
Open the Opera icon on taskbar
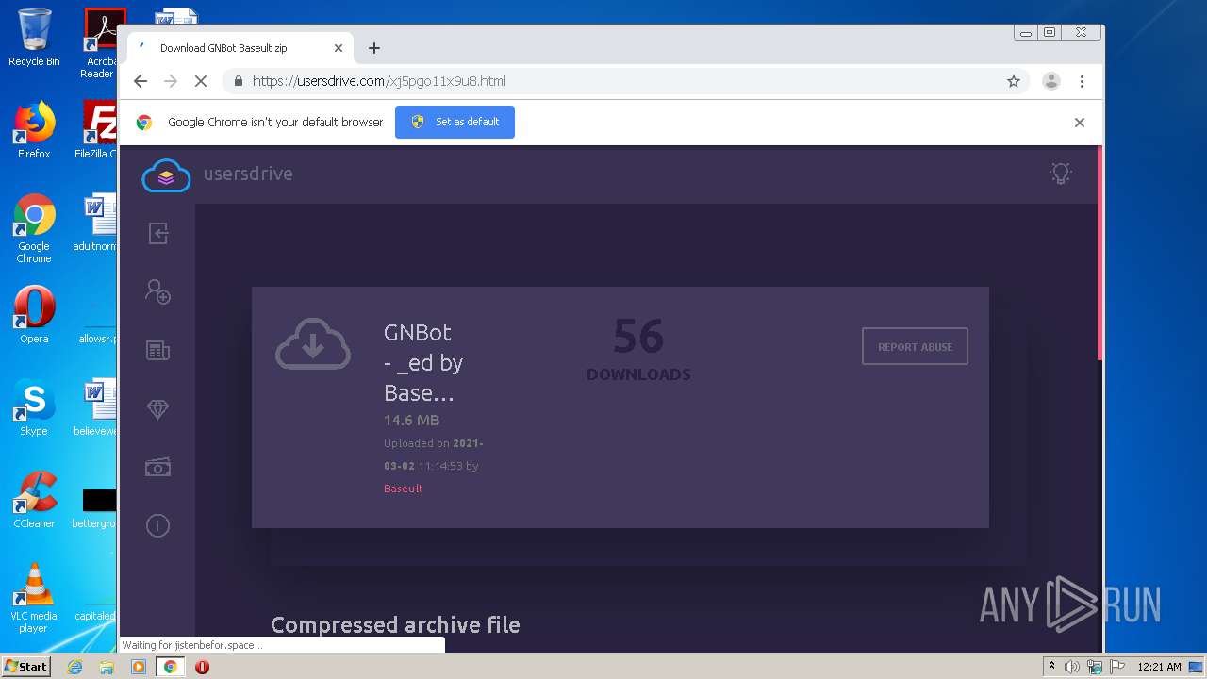click(202, 667)
